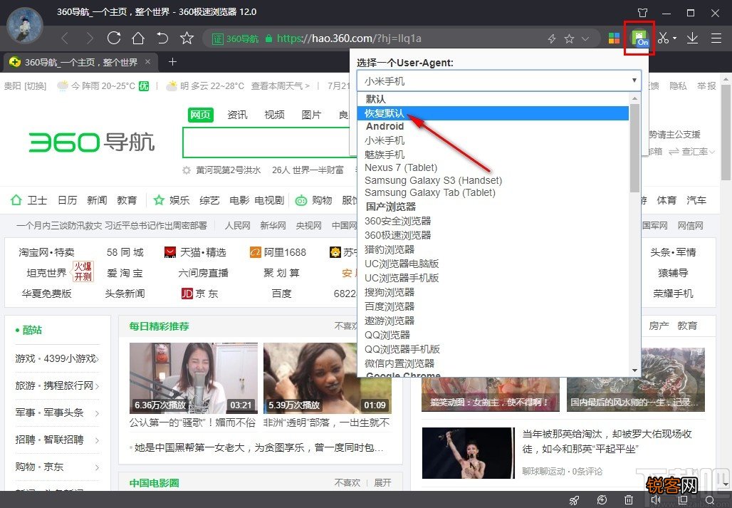
Task: Click the rocket speed boost icon in status bar
Action: coord(574,499)
